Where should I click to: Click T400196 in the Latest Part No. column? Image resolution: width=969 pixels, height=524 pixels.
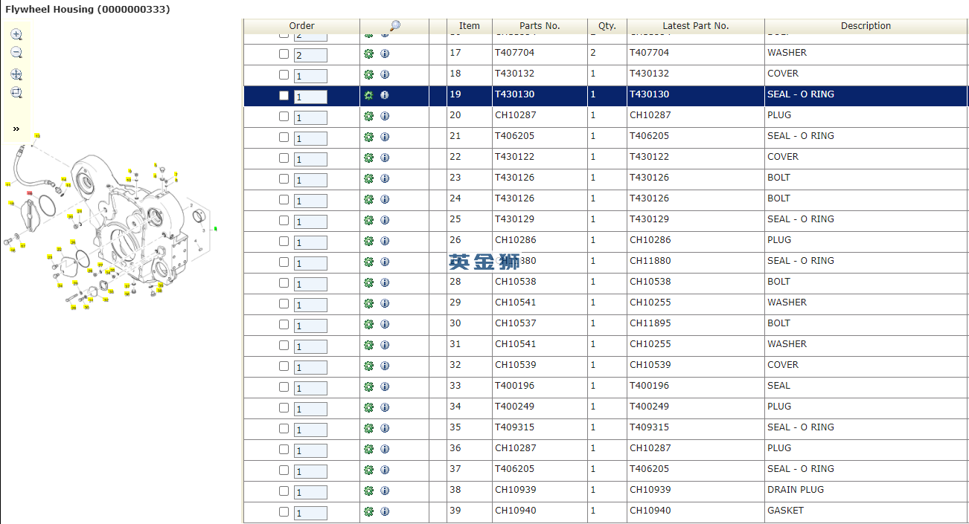650,386
